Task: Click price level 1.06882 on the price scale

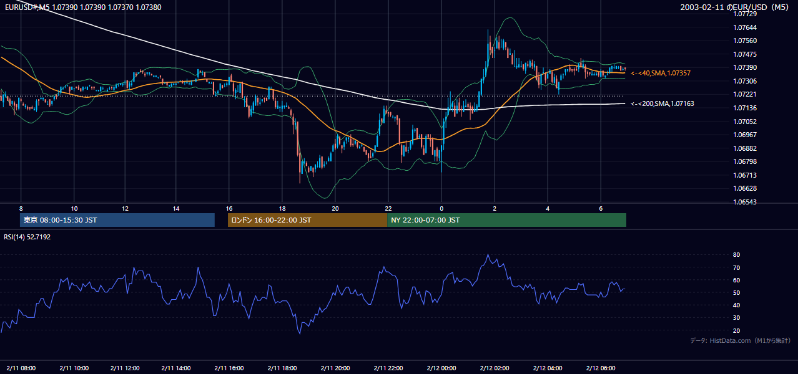Action: tap(745, 148)
